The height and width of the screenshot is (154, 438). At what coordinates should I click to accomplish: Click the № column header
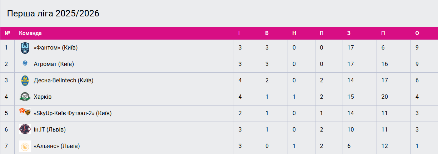tap(7, 33)
